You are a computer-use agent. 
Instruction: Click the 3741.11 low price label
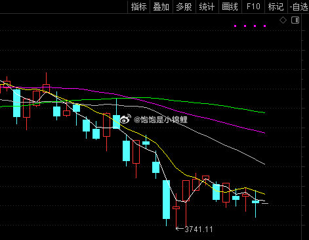(199, 229)
